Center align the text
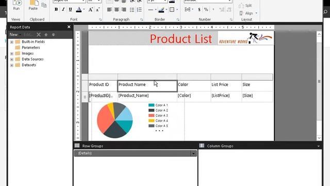The image size is (330, 186). 117,9
